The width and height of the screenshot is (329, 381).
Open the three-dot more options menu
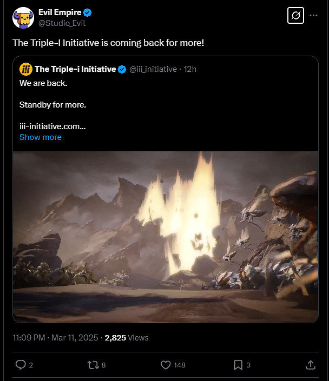coord(313,16)
